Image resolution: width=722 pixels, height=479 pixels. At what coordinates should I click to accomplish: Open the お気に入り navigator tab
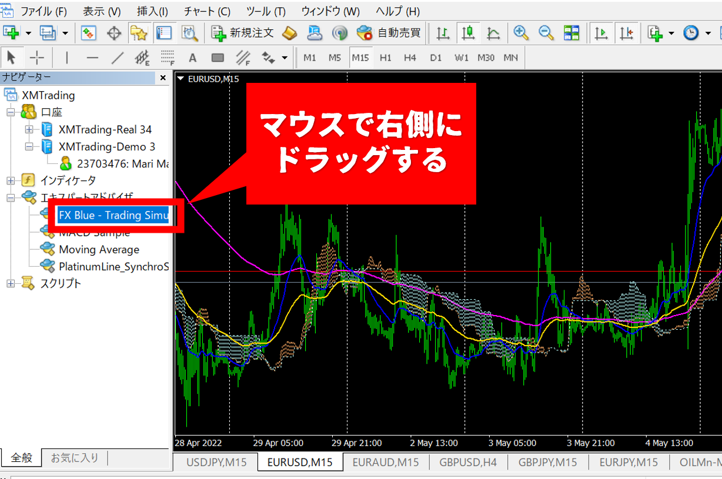[75, 458]
